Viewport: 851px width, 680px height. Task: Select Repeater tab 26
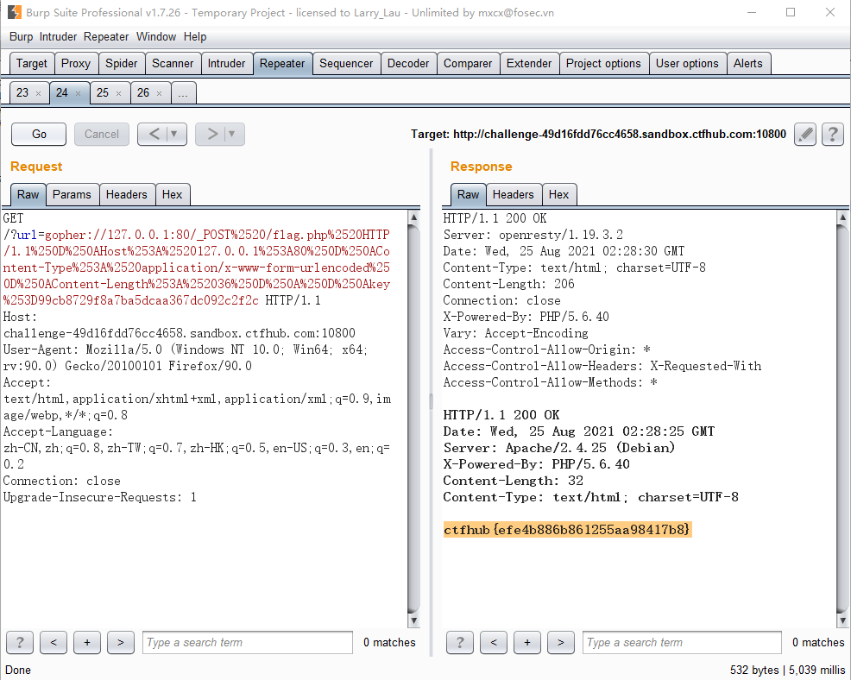143,93
